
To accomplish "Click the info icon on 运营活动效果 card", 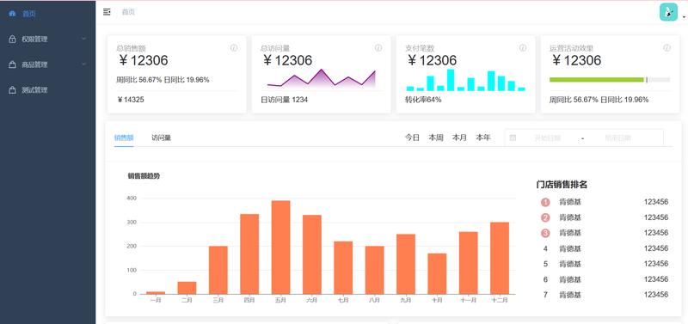I will [x=667, y=48].
